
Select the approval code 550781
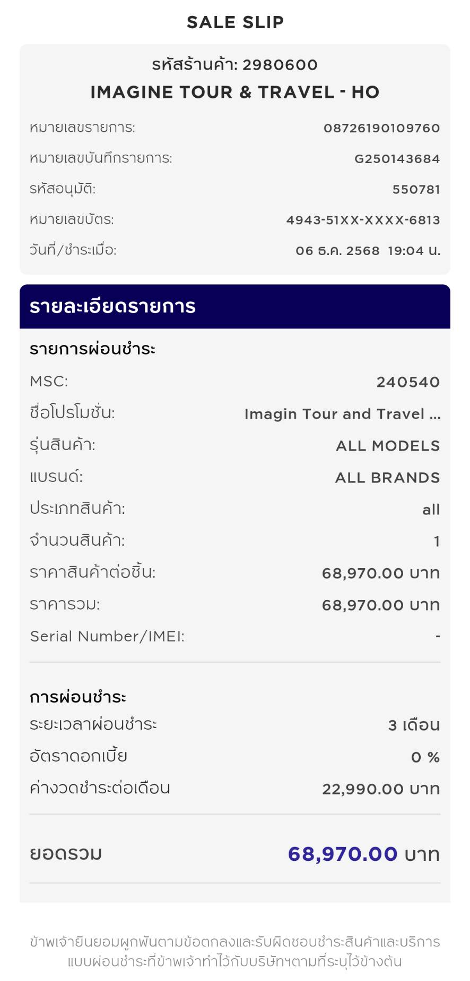(416, 190)
